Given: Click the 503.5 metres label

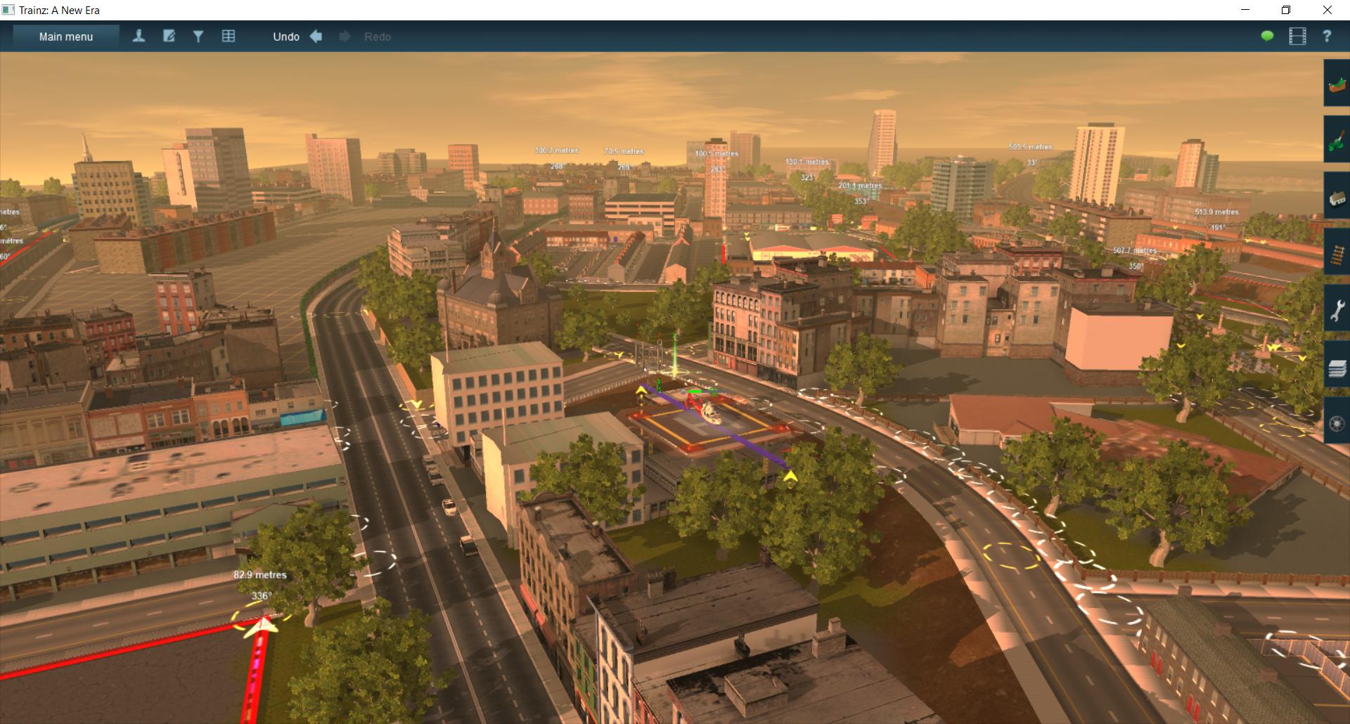Looking at the screenshot, I should click(1030, 147).
